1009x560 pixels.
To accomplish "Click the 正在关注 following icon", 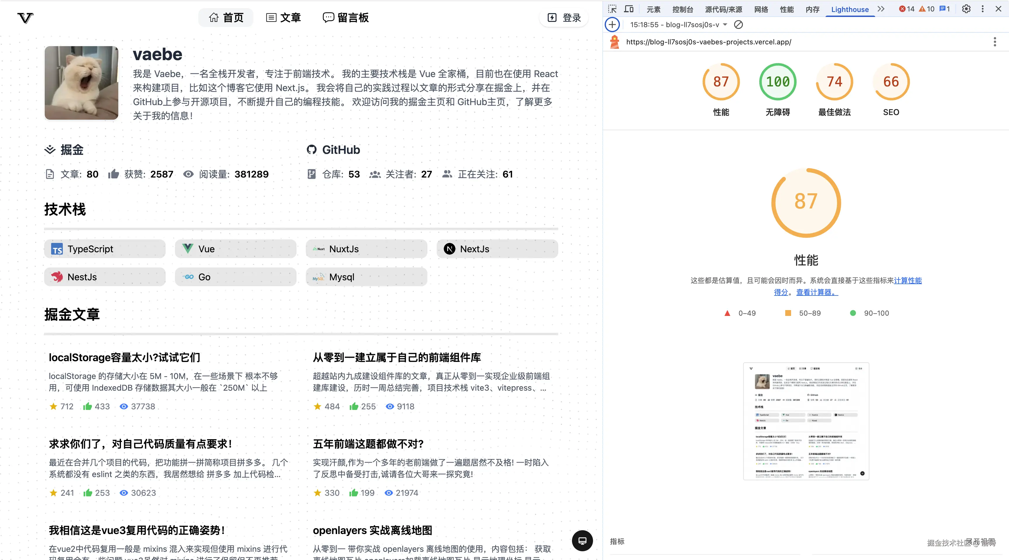I will coord(447,174).
